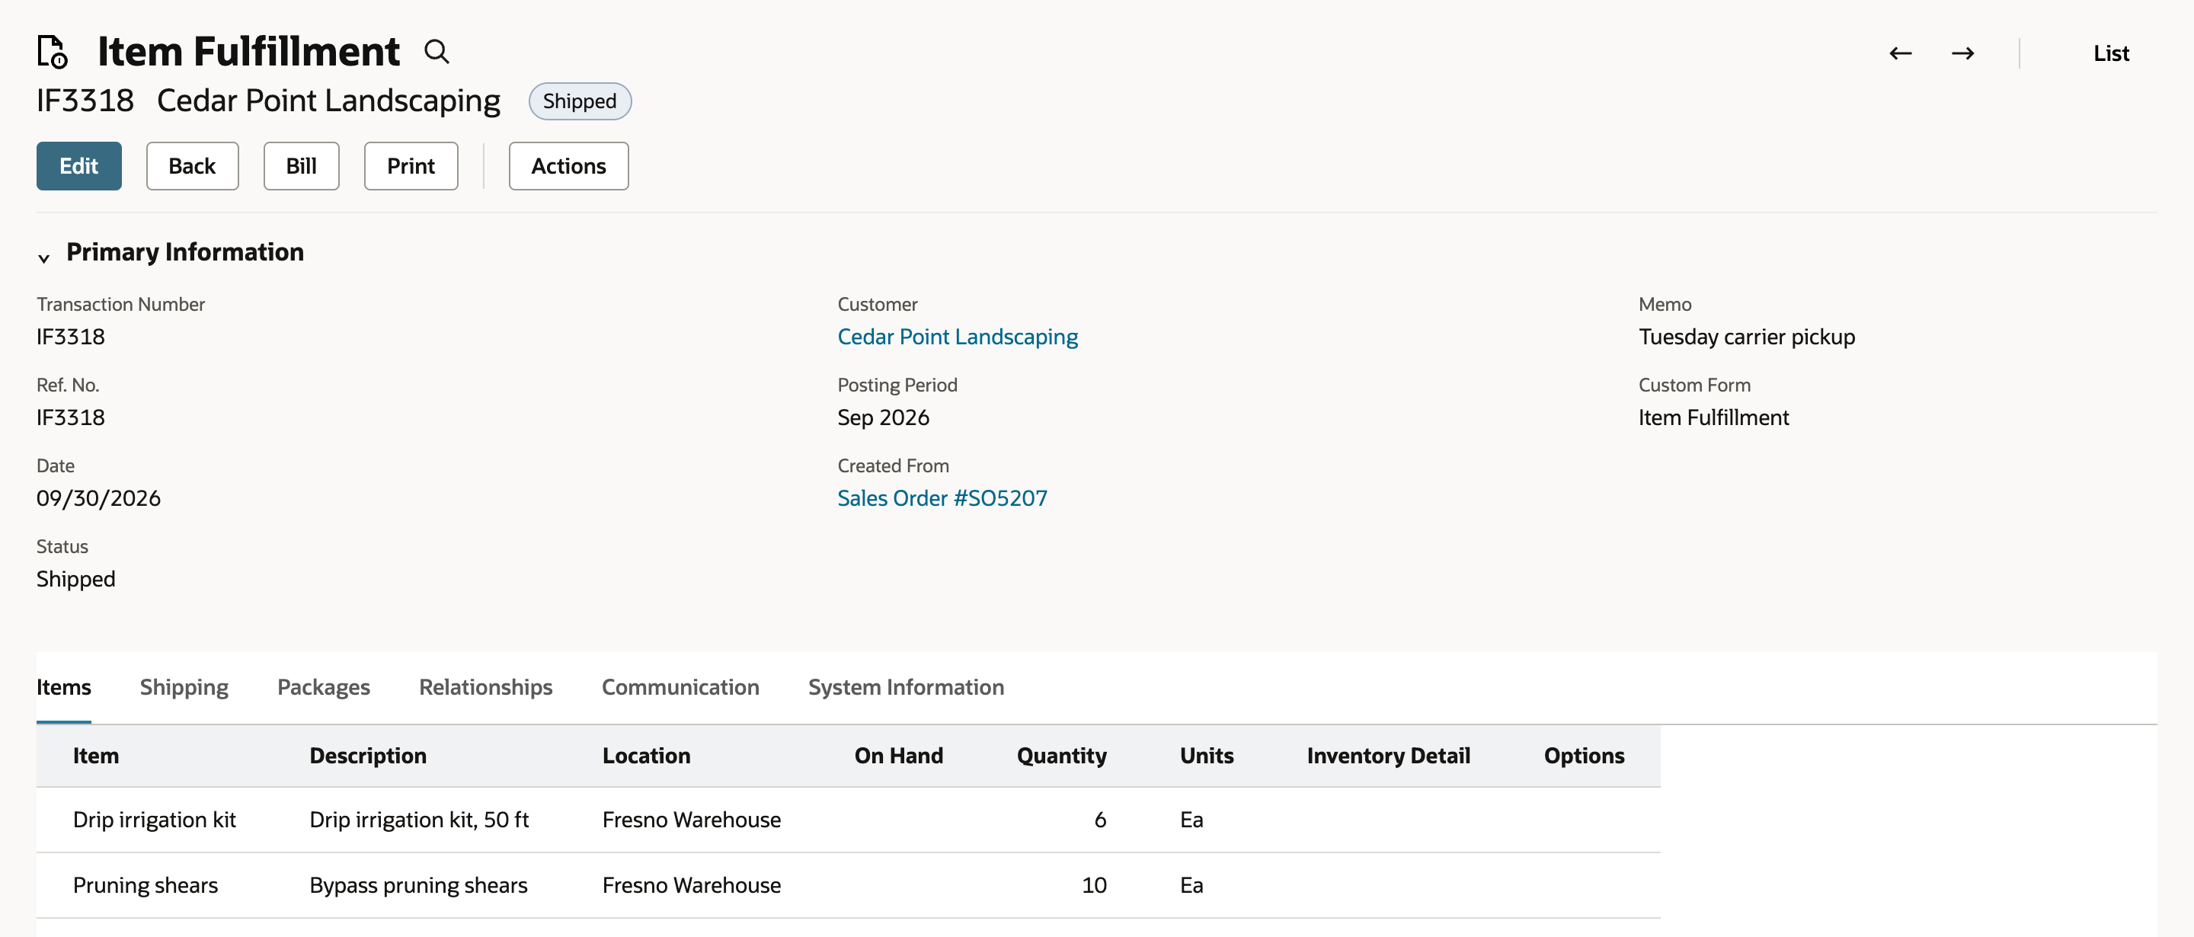Click the On Hand column header
Viewport: 2194px width, 937px height.
[x=899, y=756]
